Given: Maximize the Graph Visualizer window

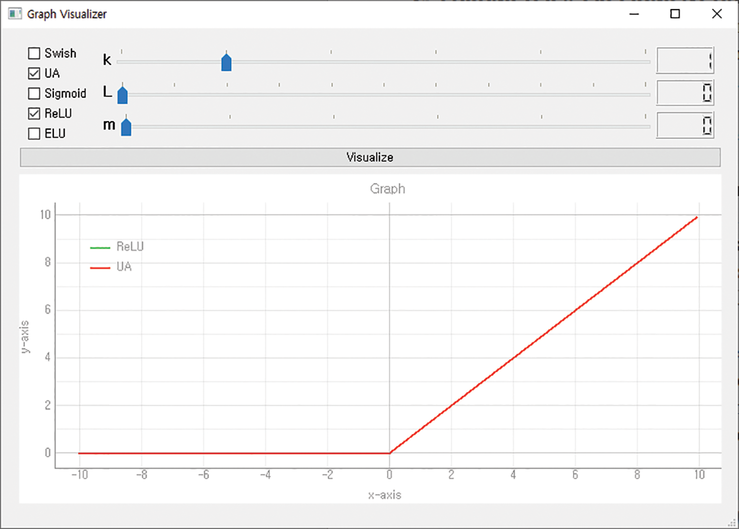Looking at the screenshot, I should coord(675,14).
